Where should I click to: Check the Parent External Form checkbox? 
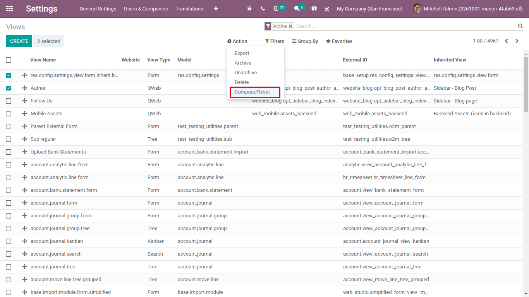(9, 126)
